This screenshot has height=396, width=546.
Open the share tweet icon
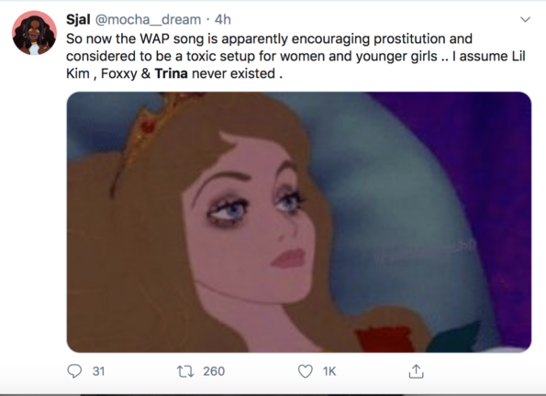coord(416,371)
